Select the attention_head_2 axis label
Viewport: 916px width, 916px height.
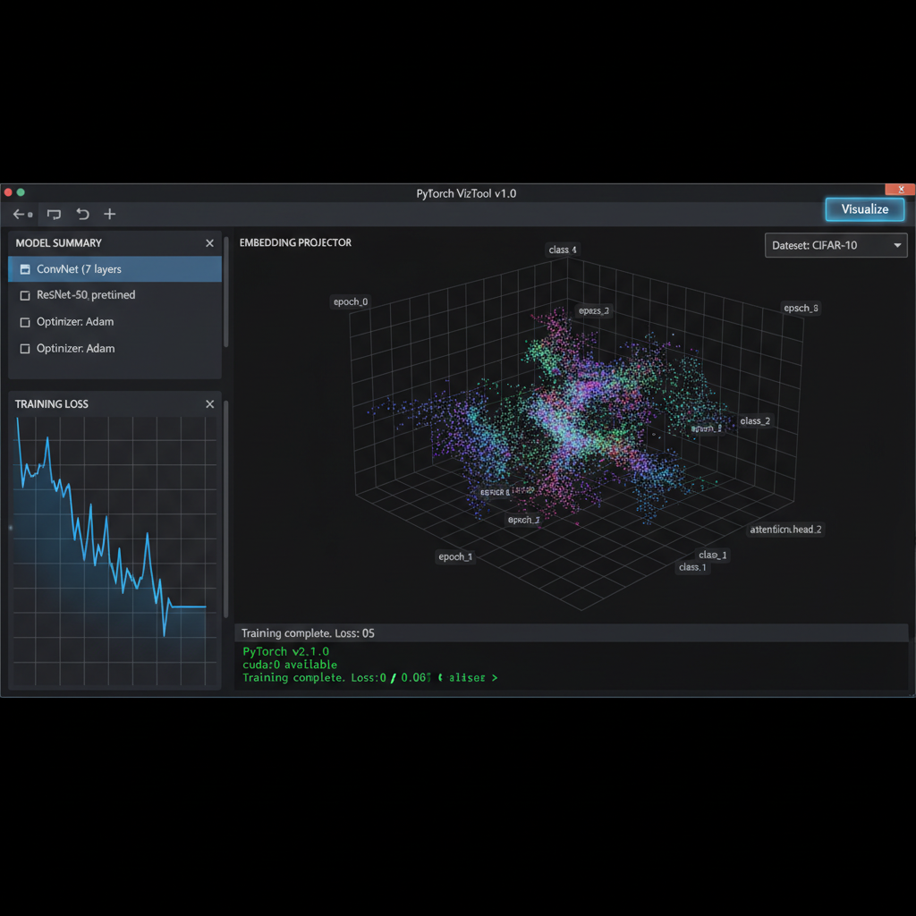click(x=785, y=530)
